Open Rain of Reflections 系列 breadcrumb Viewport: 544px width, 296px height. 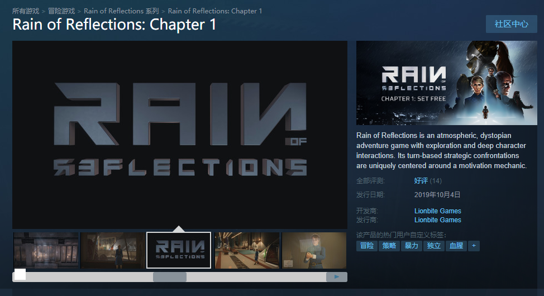(121, 11)
